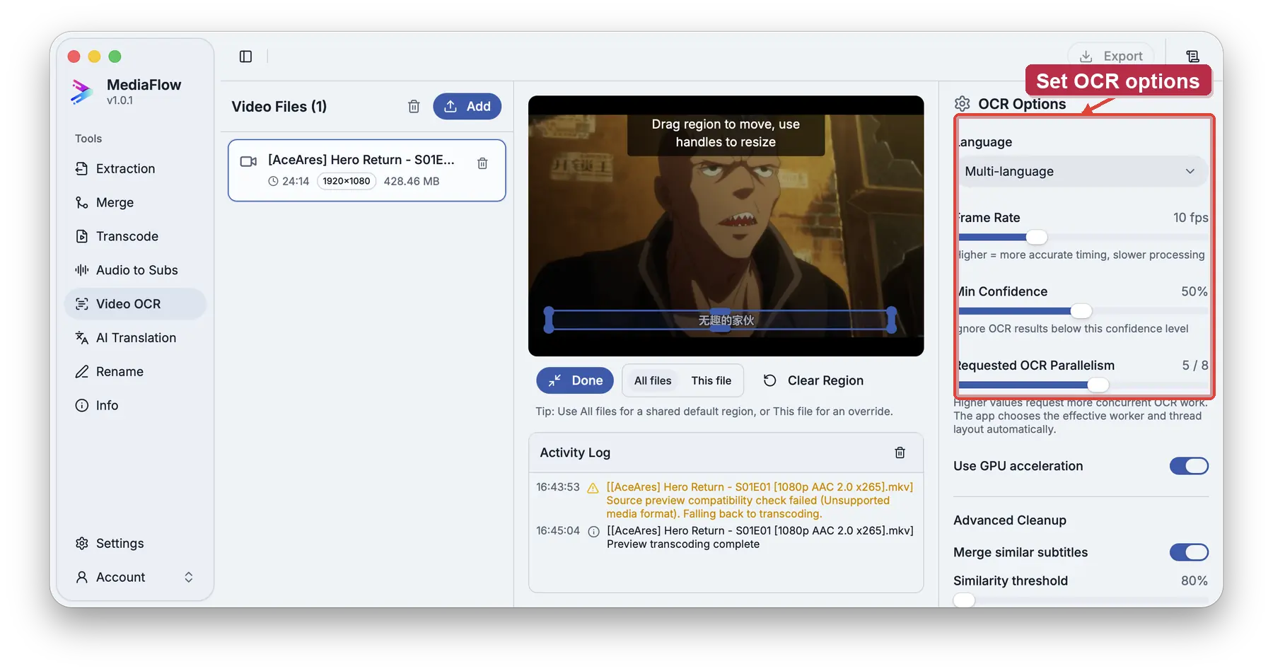Click the info icon on the 16:45:04 log entry
This screenshot has width=1273, height=671.
(593, 532)
